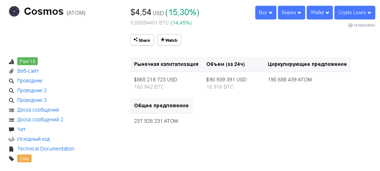
Task: Expand the Buy dropdown
Action: (x=265, y=13)
